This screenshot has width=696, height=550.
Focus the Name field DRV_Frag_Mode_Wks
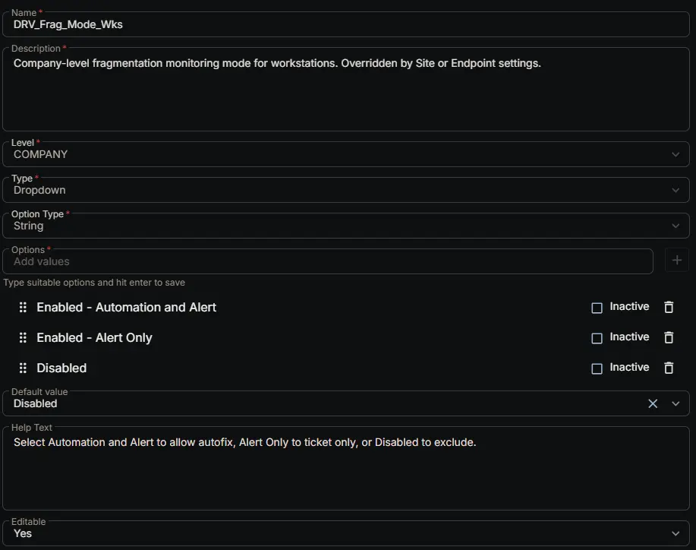pyautogui.click(x=346, y=24)
